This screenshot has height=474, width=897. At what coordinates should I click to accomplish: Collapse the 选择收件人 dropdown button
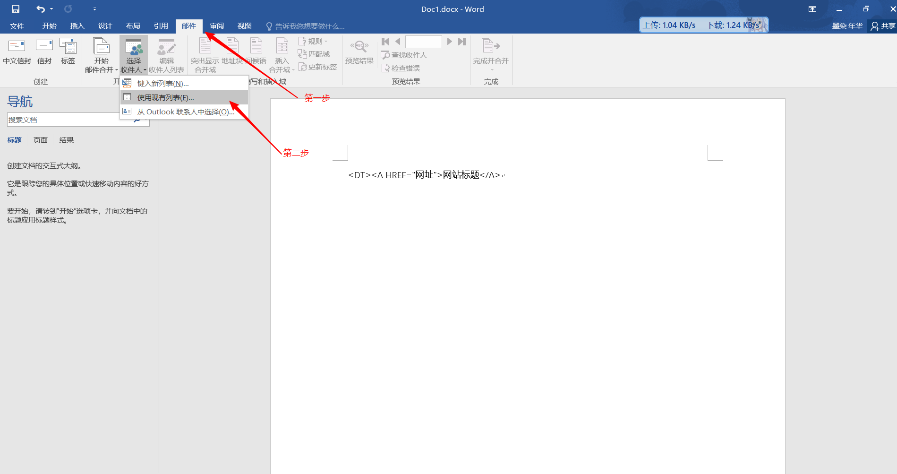pos(134,55)
